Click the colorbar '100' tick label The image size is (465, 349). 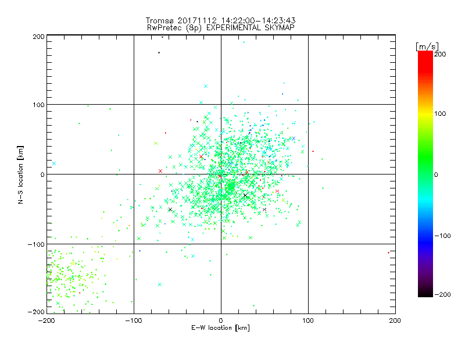(x=440, y=113)
